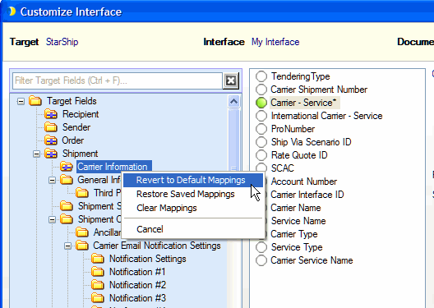Click the Notification #1 folder icon
434x308 pixels.
click(x=98, y=272)
